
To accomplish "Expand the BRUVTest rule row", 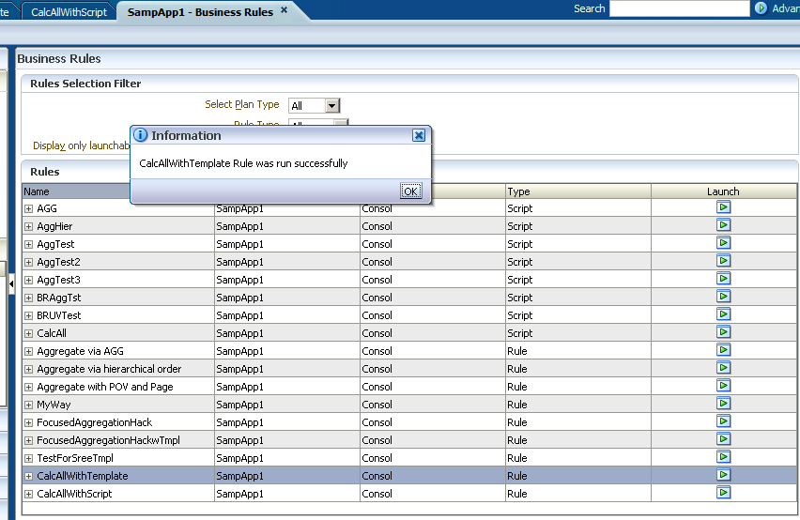I will coord(28,315).
